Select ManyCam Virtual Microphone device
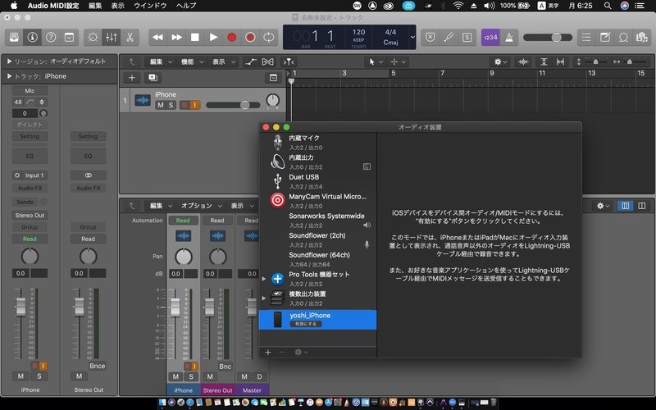The width and height of the screenshot is (656, 410). pyautogui.click(x=318, y=201)
